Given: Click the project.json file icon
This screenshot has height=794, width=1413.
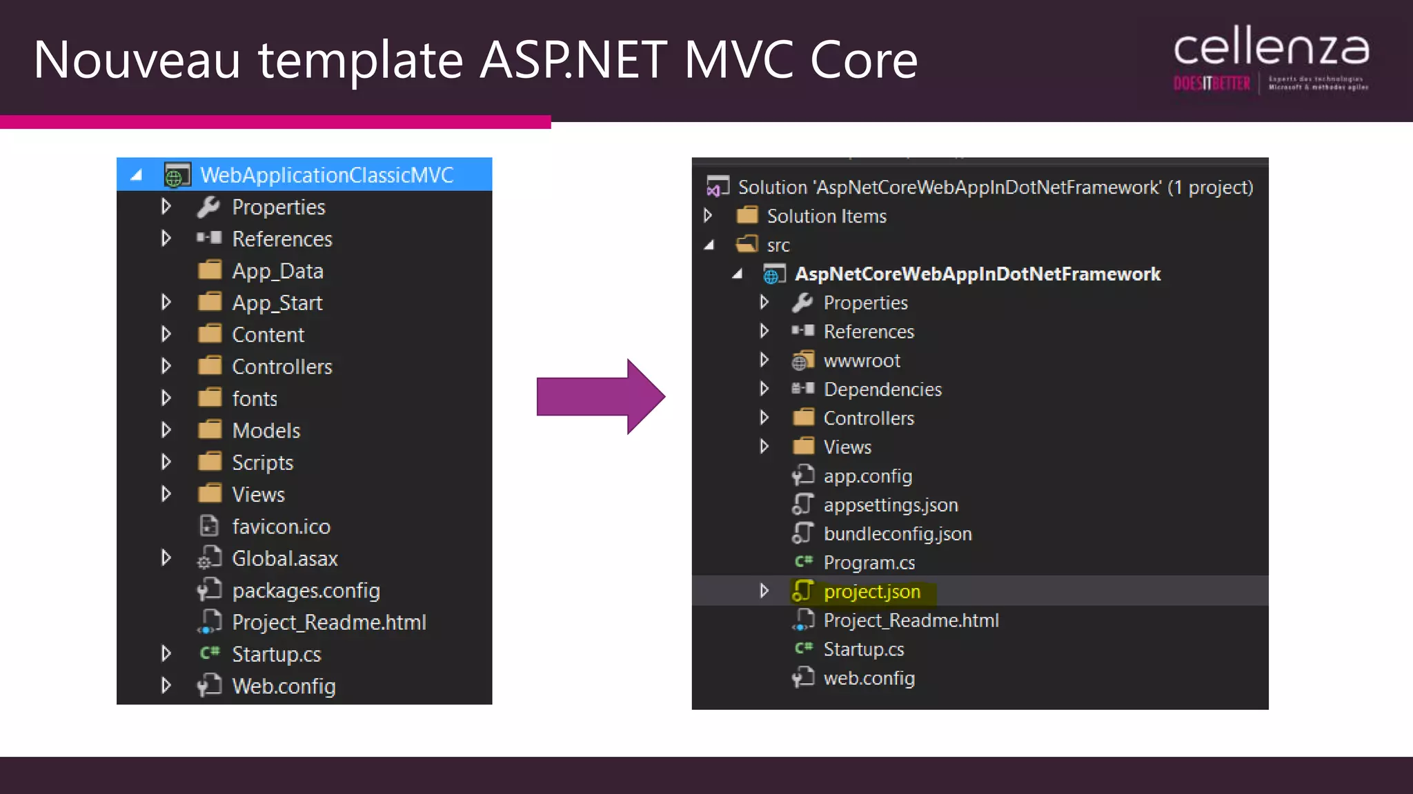Looking at the screenshot, I should [x=802, y=591].
